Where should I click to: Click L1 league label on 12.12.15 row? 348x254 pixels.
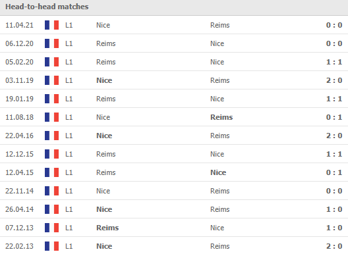click(69, 154)
